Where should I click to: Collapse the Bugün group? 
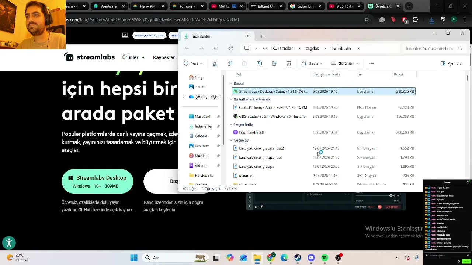[x=231, y=84]
